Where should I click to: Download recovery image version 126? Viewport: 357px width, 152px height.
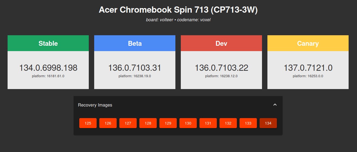coord(108,123)
